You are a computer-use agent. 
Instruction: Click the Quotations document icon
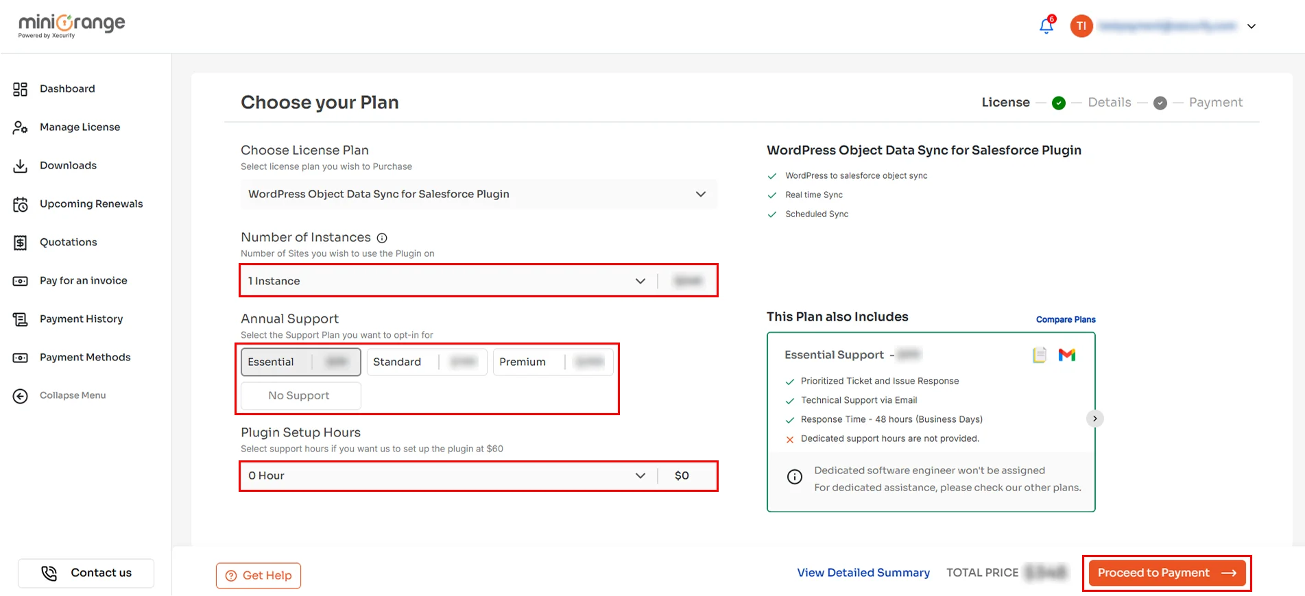pyautogui.click(x=21, y=243)
